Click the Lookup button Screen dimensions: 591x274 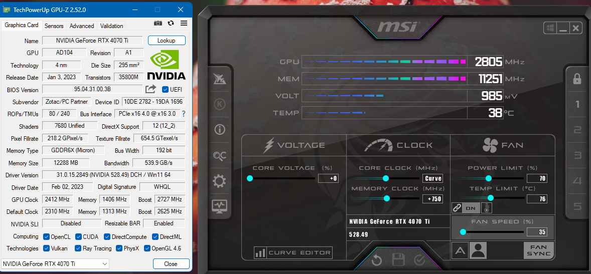pyautogui.click(x=167, y=41)
